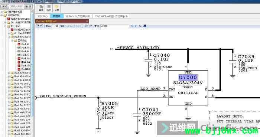Select the highlighted blue schematic tab
Screen dimensions: 260x137
pos(56,16)
